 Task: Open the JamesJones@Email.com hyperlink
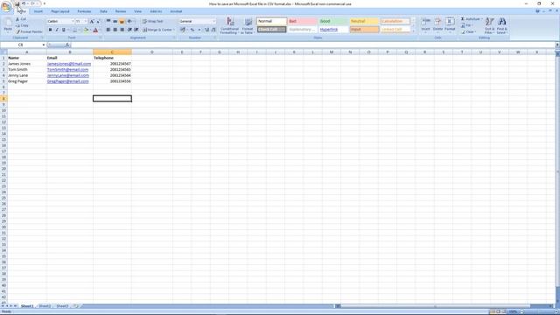tap(69, 64)
